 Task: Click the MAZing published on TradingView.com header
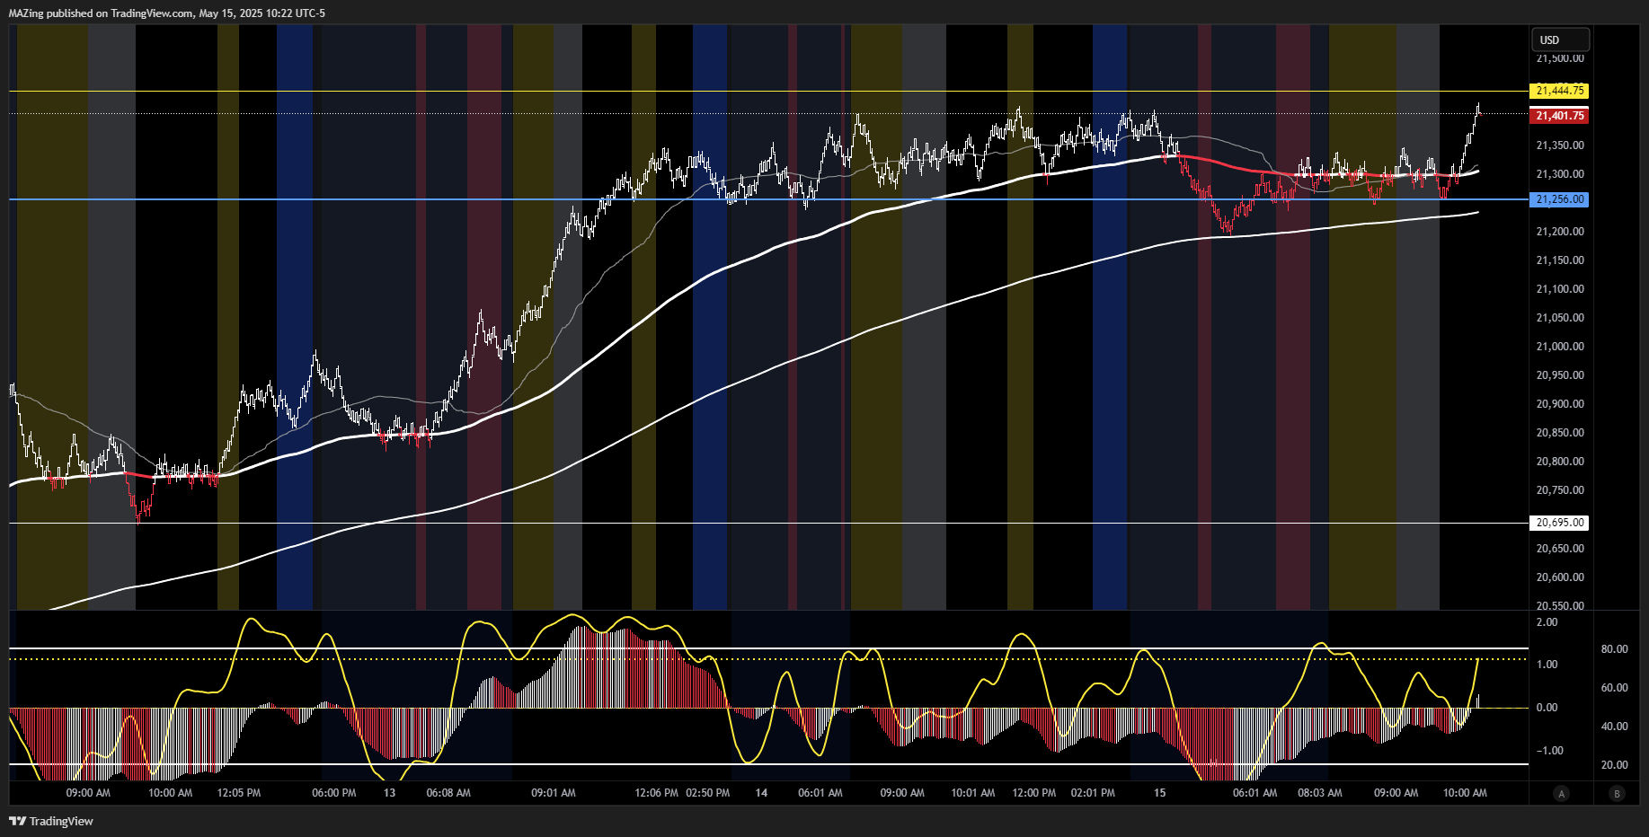167,13
